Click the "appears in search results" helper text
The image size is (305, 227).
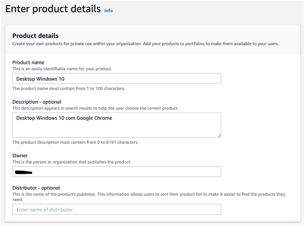coord(95,108)
